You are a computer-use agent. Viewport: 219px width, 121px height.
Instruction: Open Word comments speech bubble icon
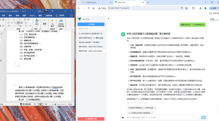[71, 16]
